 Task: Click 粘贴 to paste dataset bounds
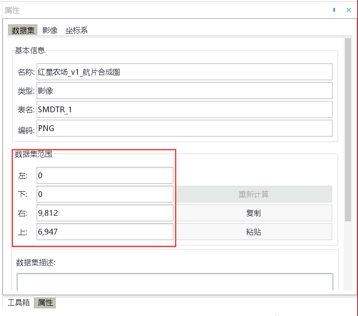pyautogui.click(x=253, y=232)
